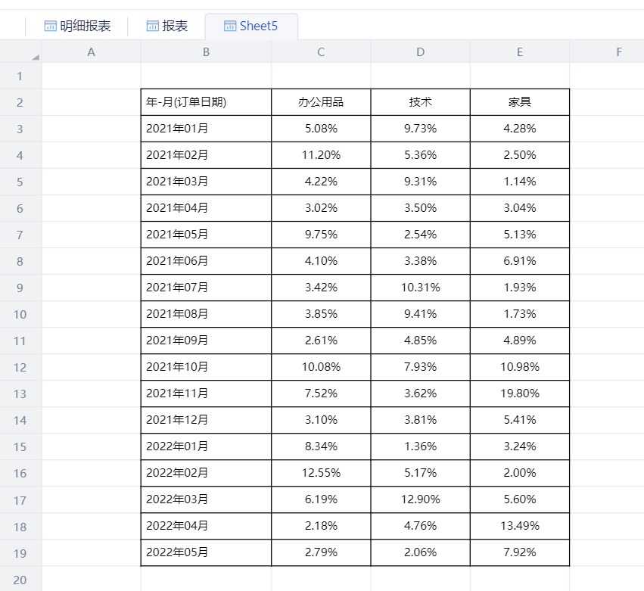Image resolution: width=644 pixels, height=591 pixels.
Task: Click the 2022年05月 date cell
Action: pyautogui.click(x=206, y=552)
